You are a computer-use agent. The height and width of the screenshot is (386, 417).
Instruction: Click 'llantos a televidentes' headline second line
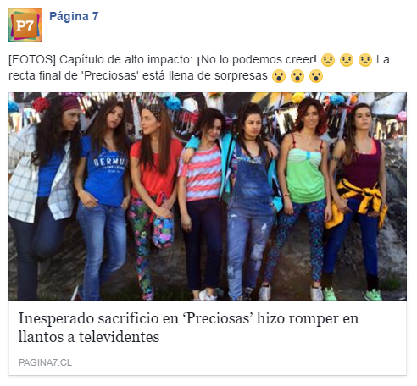point(89,337)
